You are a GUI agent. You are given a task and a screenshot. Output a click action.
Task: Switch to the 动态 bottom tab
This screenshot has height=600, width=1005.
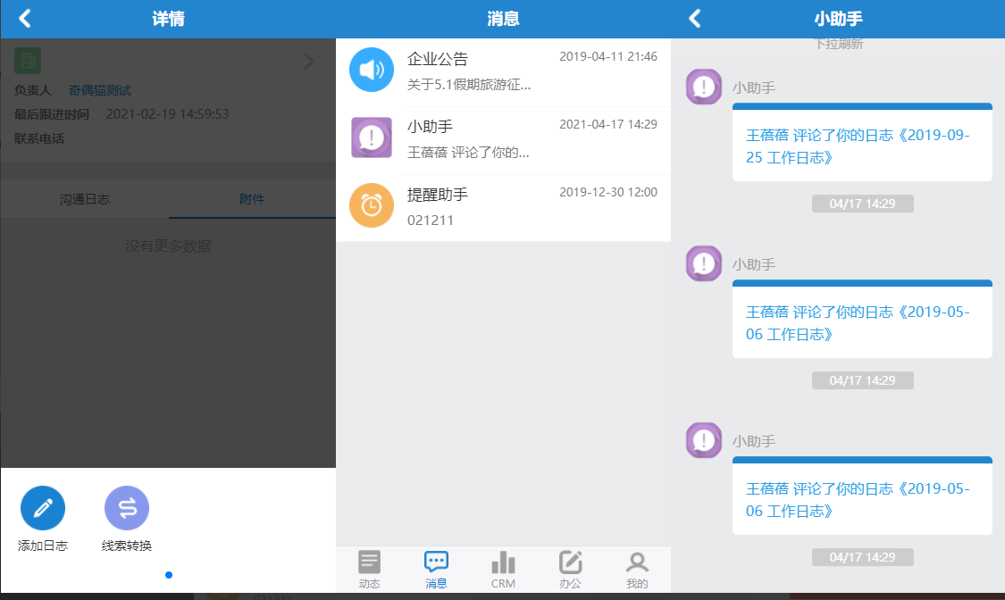369,570
